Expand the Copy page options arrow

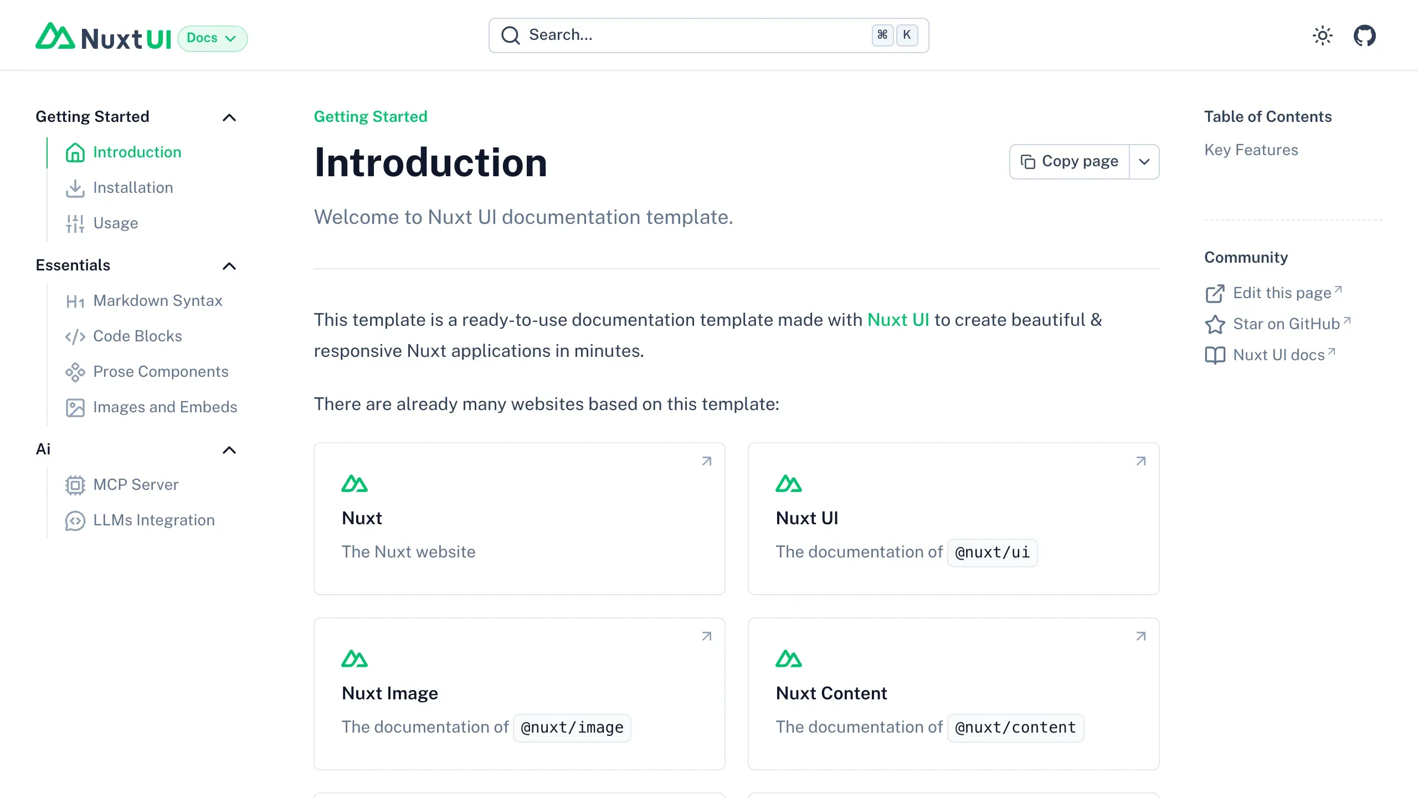pyautogui.click(x=1144, y=162)
